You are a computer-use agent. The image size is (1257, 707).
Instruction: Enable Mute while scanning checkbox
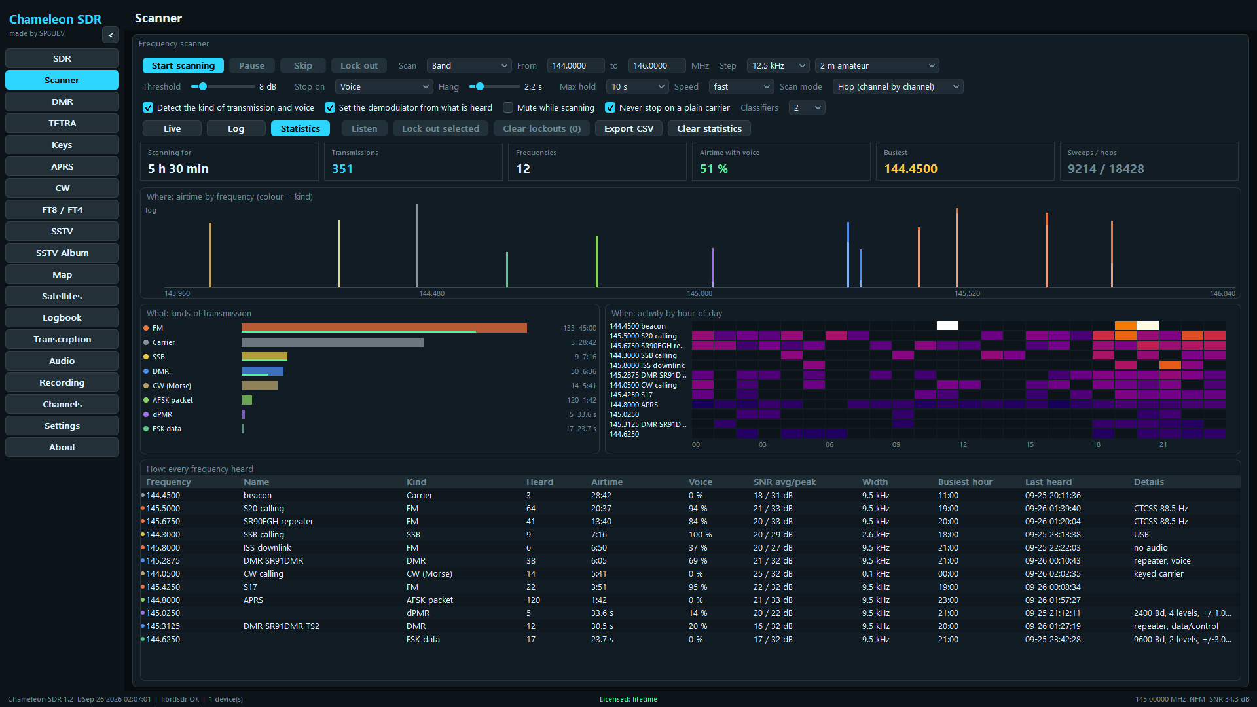(508, 108)
